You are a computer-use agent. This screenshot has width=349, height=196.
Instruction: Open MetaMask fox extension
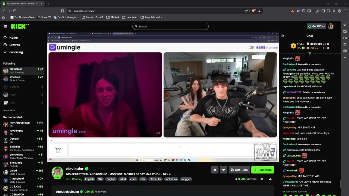point(293,11)
